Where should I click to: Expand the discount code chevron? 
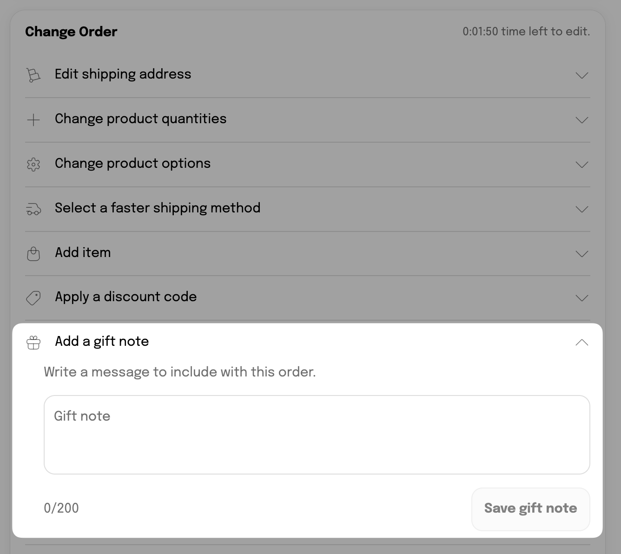click(582, 298)
